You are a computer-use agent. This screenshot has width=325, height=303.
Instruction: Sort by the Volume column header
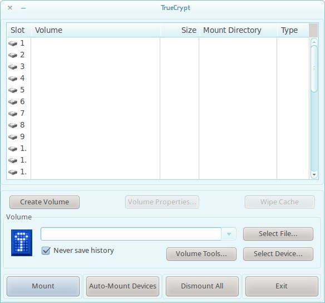pos(96,30)
